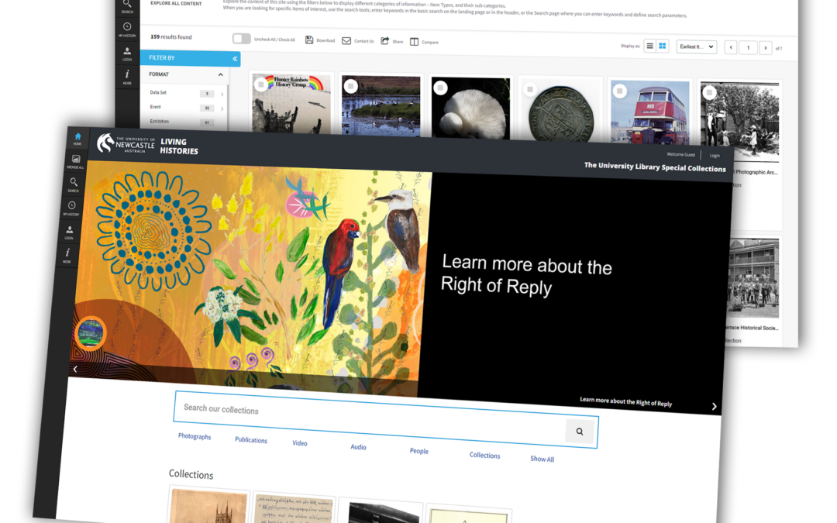
Task: Switch results to list display view
Action: [649, 46]
